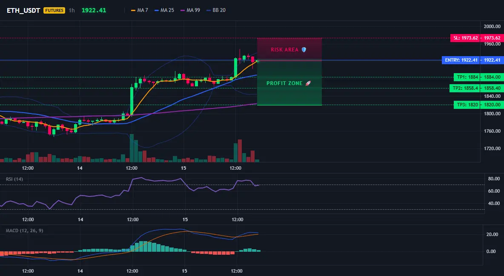
Task: Click the current price 1922.41 in header
Action: coord(94,10)
